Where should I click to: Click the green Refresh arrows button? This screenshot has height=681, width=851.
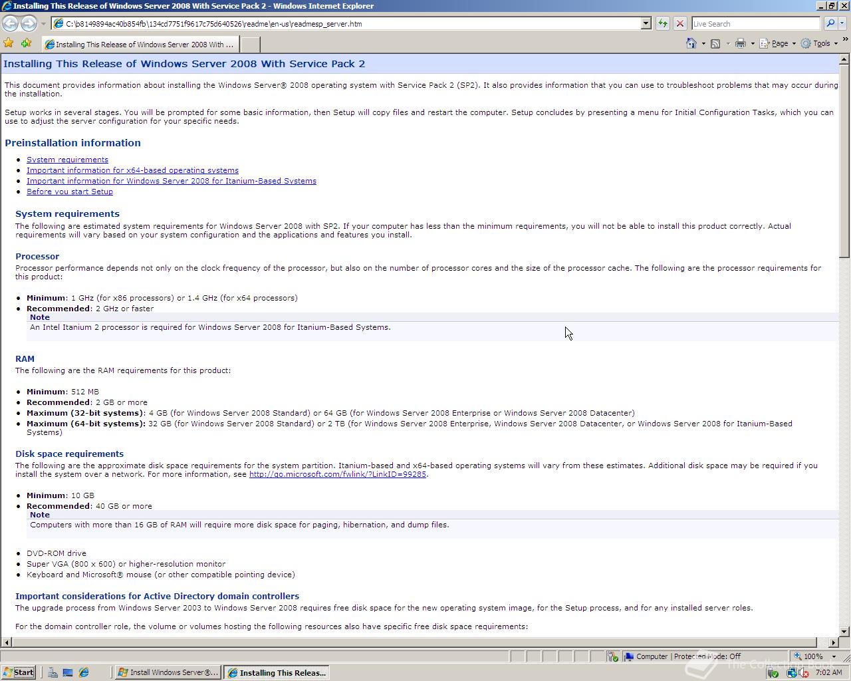[663, 23]
